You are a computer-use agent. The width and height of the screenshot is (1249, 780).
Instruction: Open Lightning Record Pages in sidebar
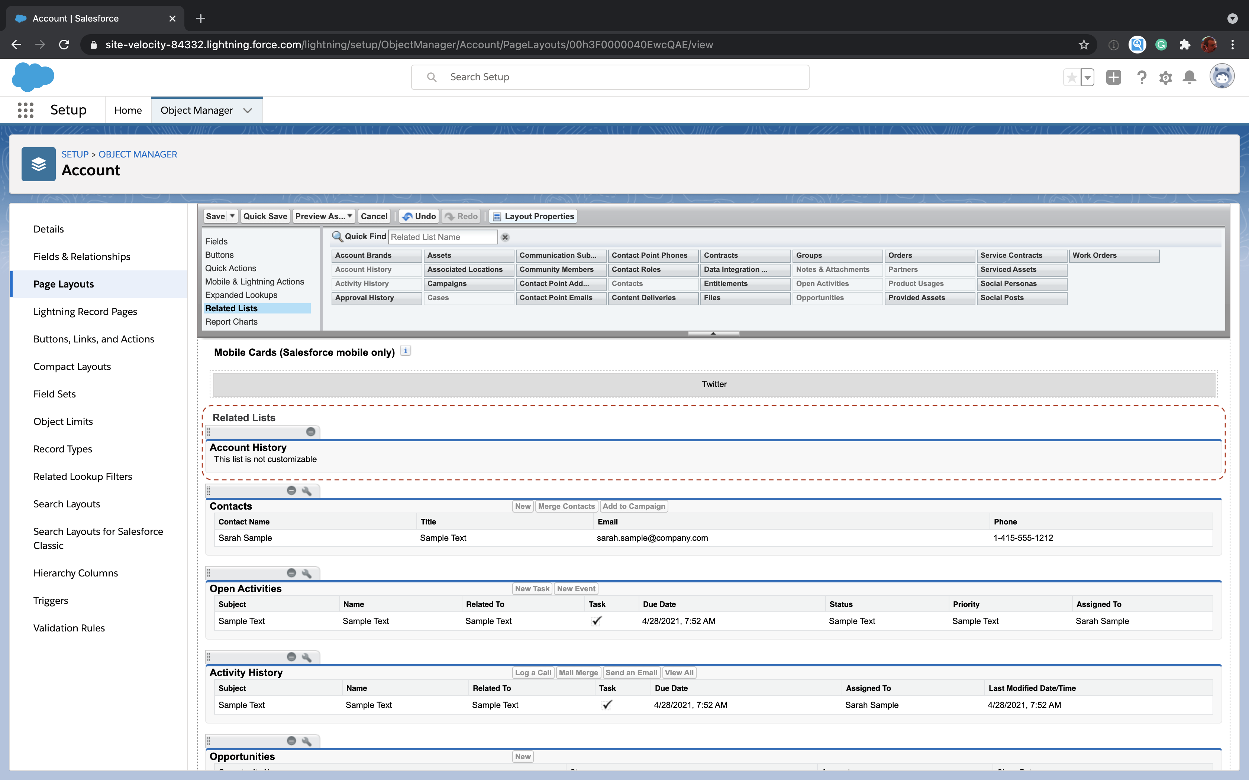click(x=85, y=312)
